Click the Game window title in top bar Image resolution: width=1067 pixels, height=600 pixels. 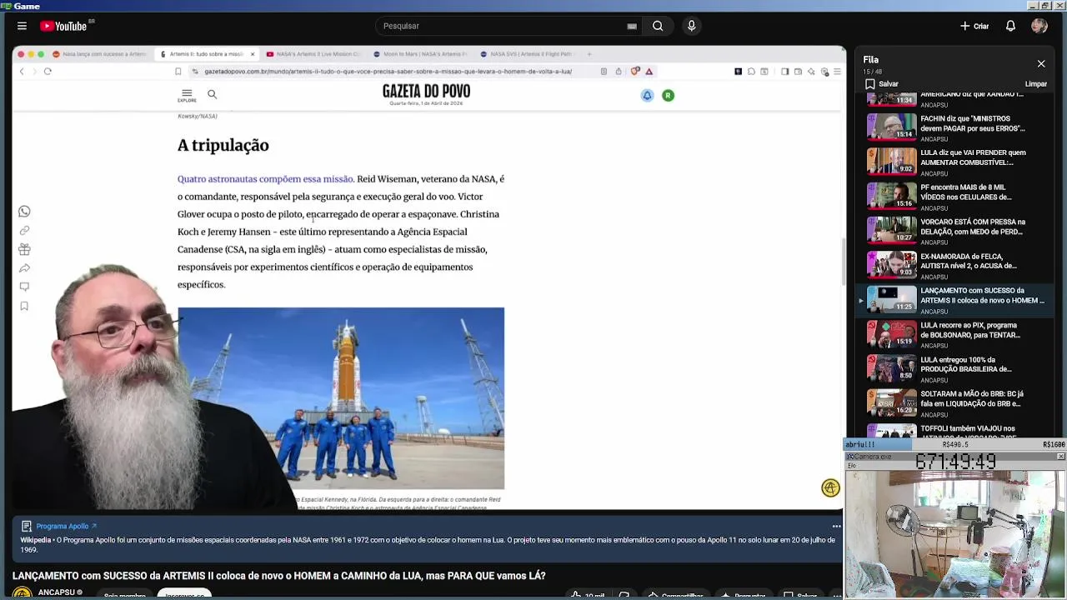[26, 6]
